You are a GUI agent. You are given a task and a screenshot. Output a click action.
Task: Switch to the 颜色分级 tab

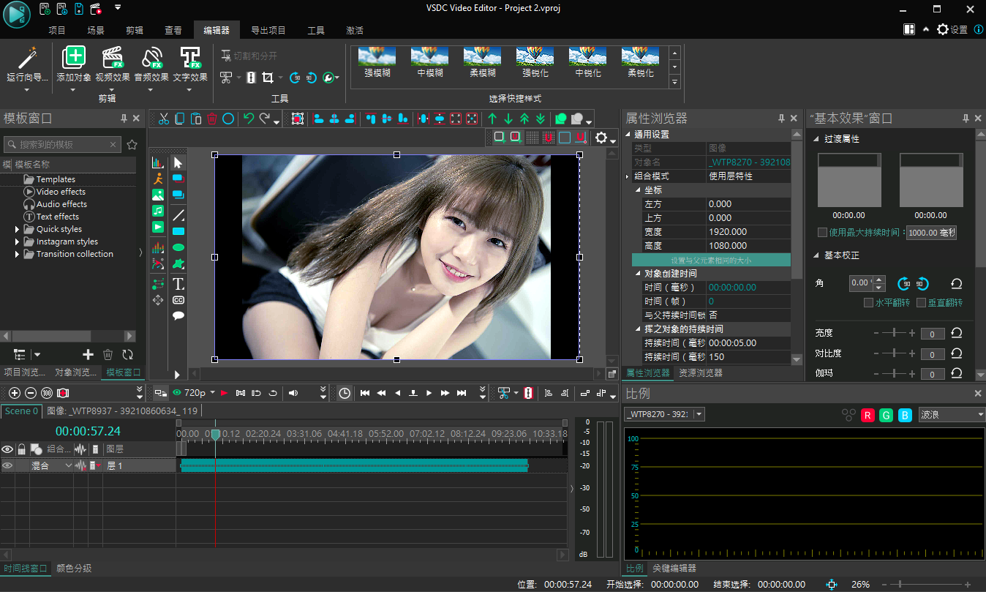(x=74, y=568)
